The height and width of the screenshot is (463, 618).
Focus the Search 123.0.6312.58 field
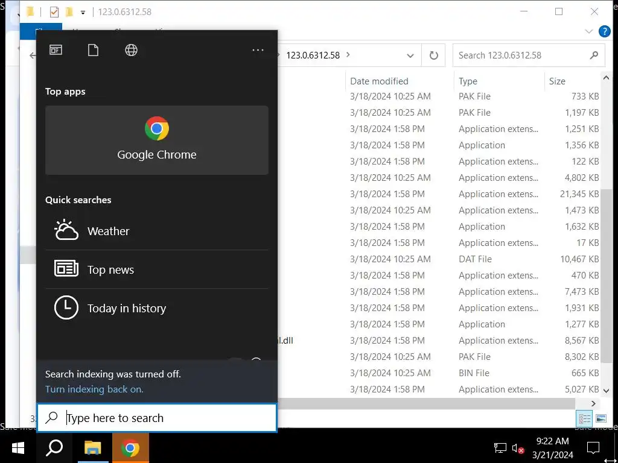(x=521, y=55)
